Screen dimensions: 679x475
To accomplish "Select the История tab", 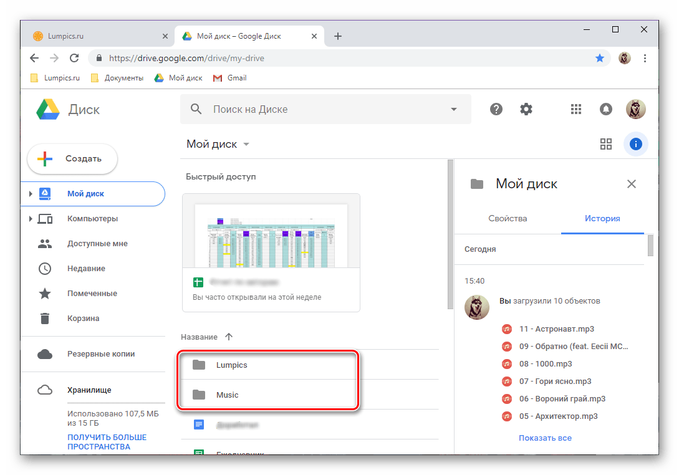I will click(602, 219).
